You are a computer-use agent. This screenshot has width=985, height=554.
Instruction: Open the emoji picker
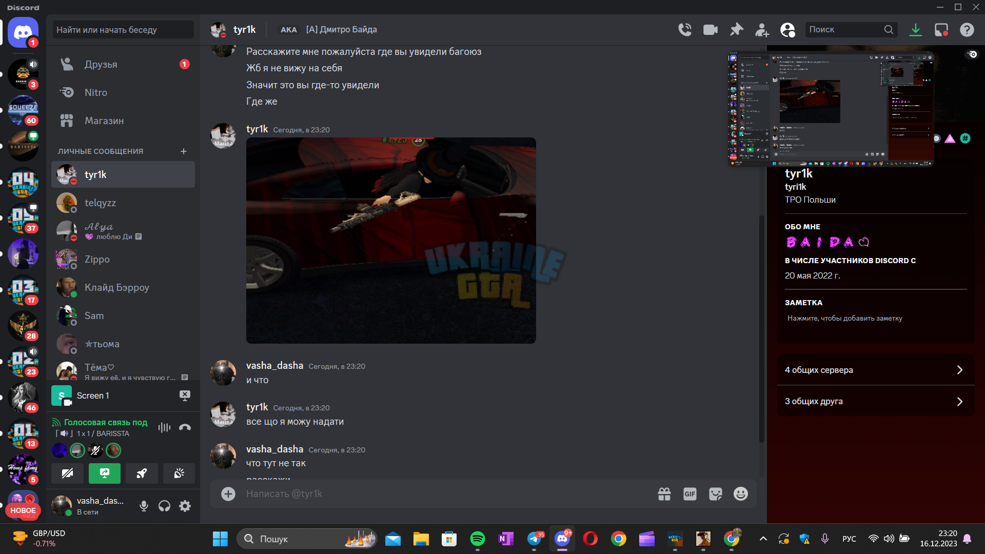[741, 494]
